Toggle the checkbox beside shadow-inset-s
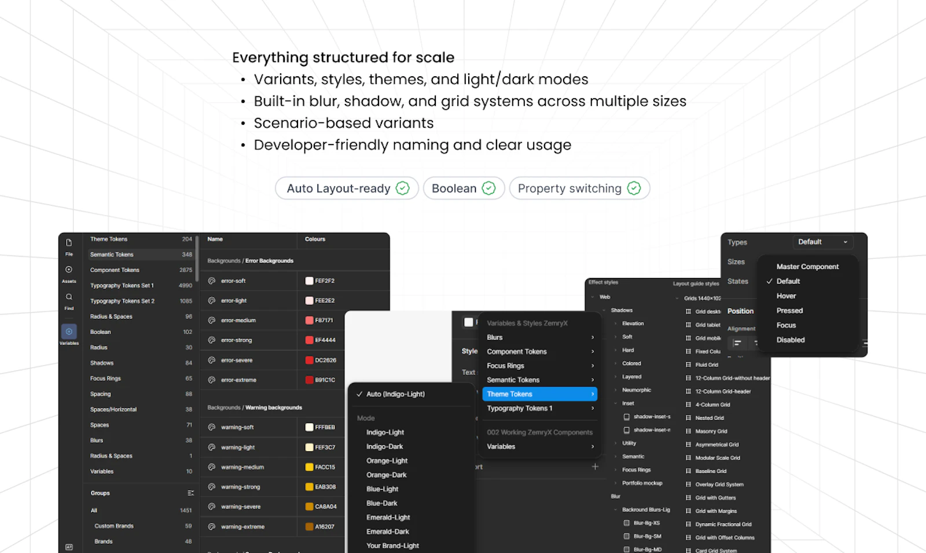Viewport: 926px width, 553px height. tap(626, 417)
